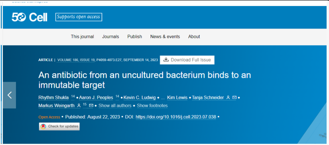Click Markus Weingarth's email envelope icon
The image size is (329, 145).
91,105
